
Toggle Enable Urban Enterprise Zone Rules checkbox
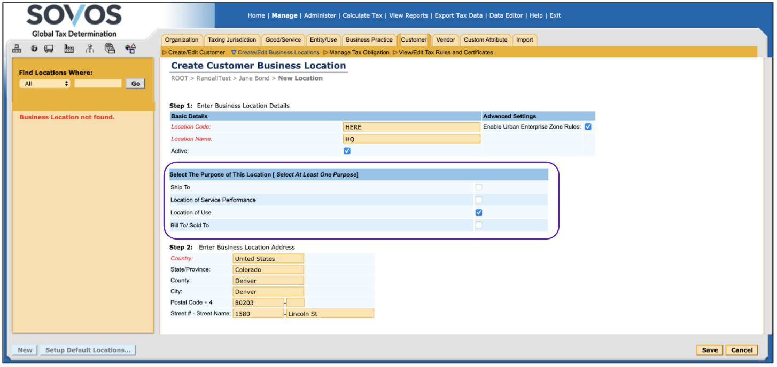[588, 127]
